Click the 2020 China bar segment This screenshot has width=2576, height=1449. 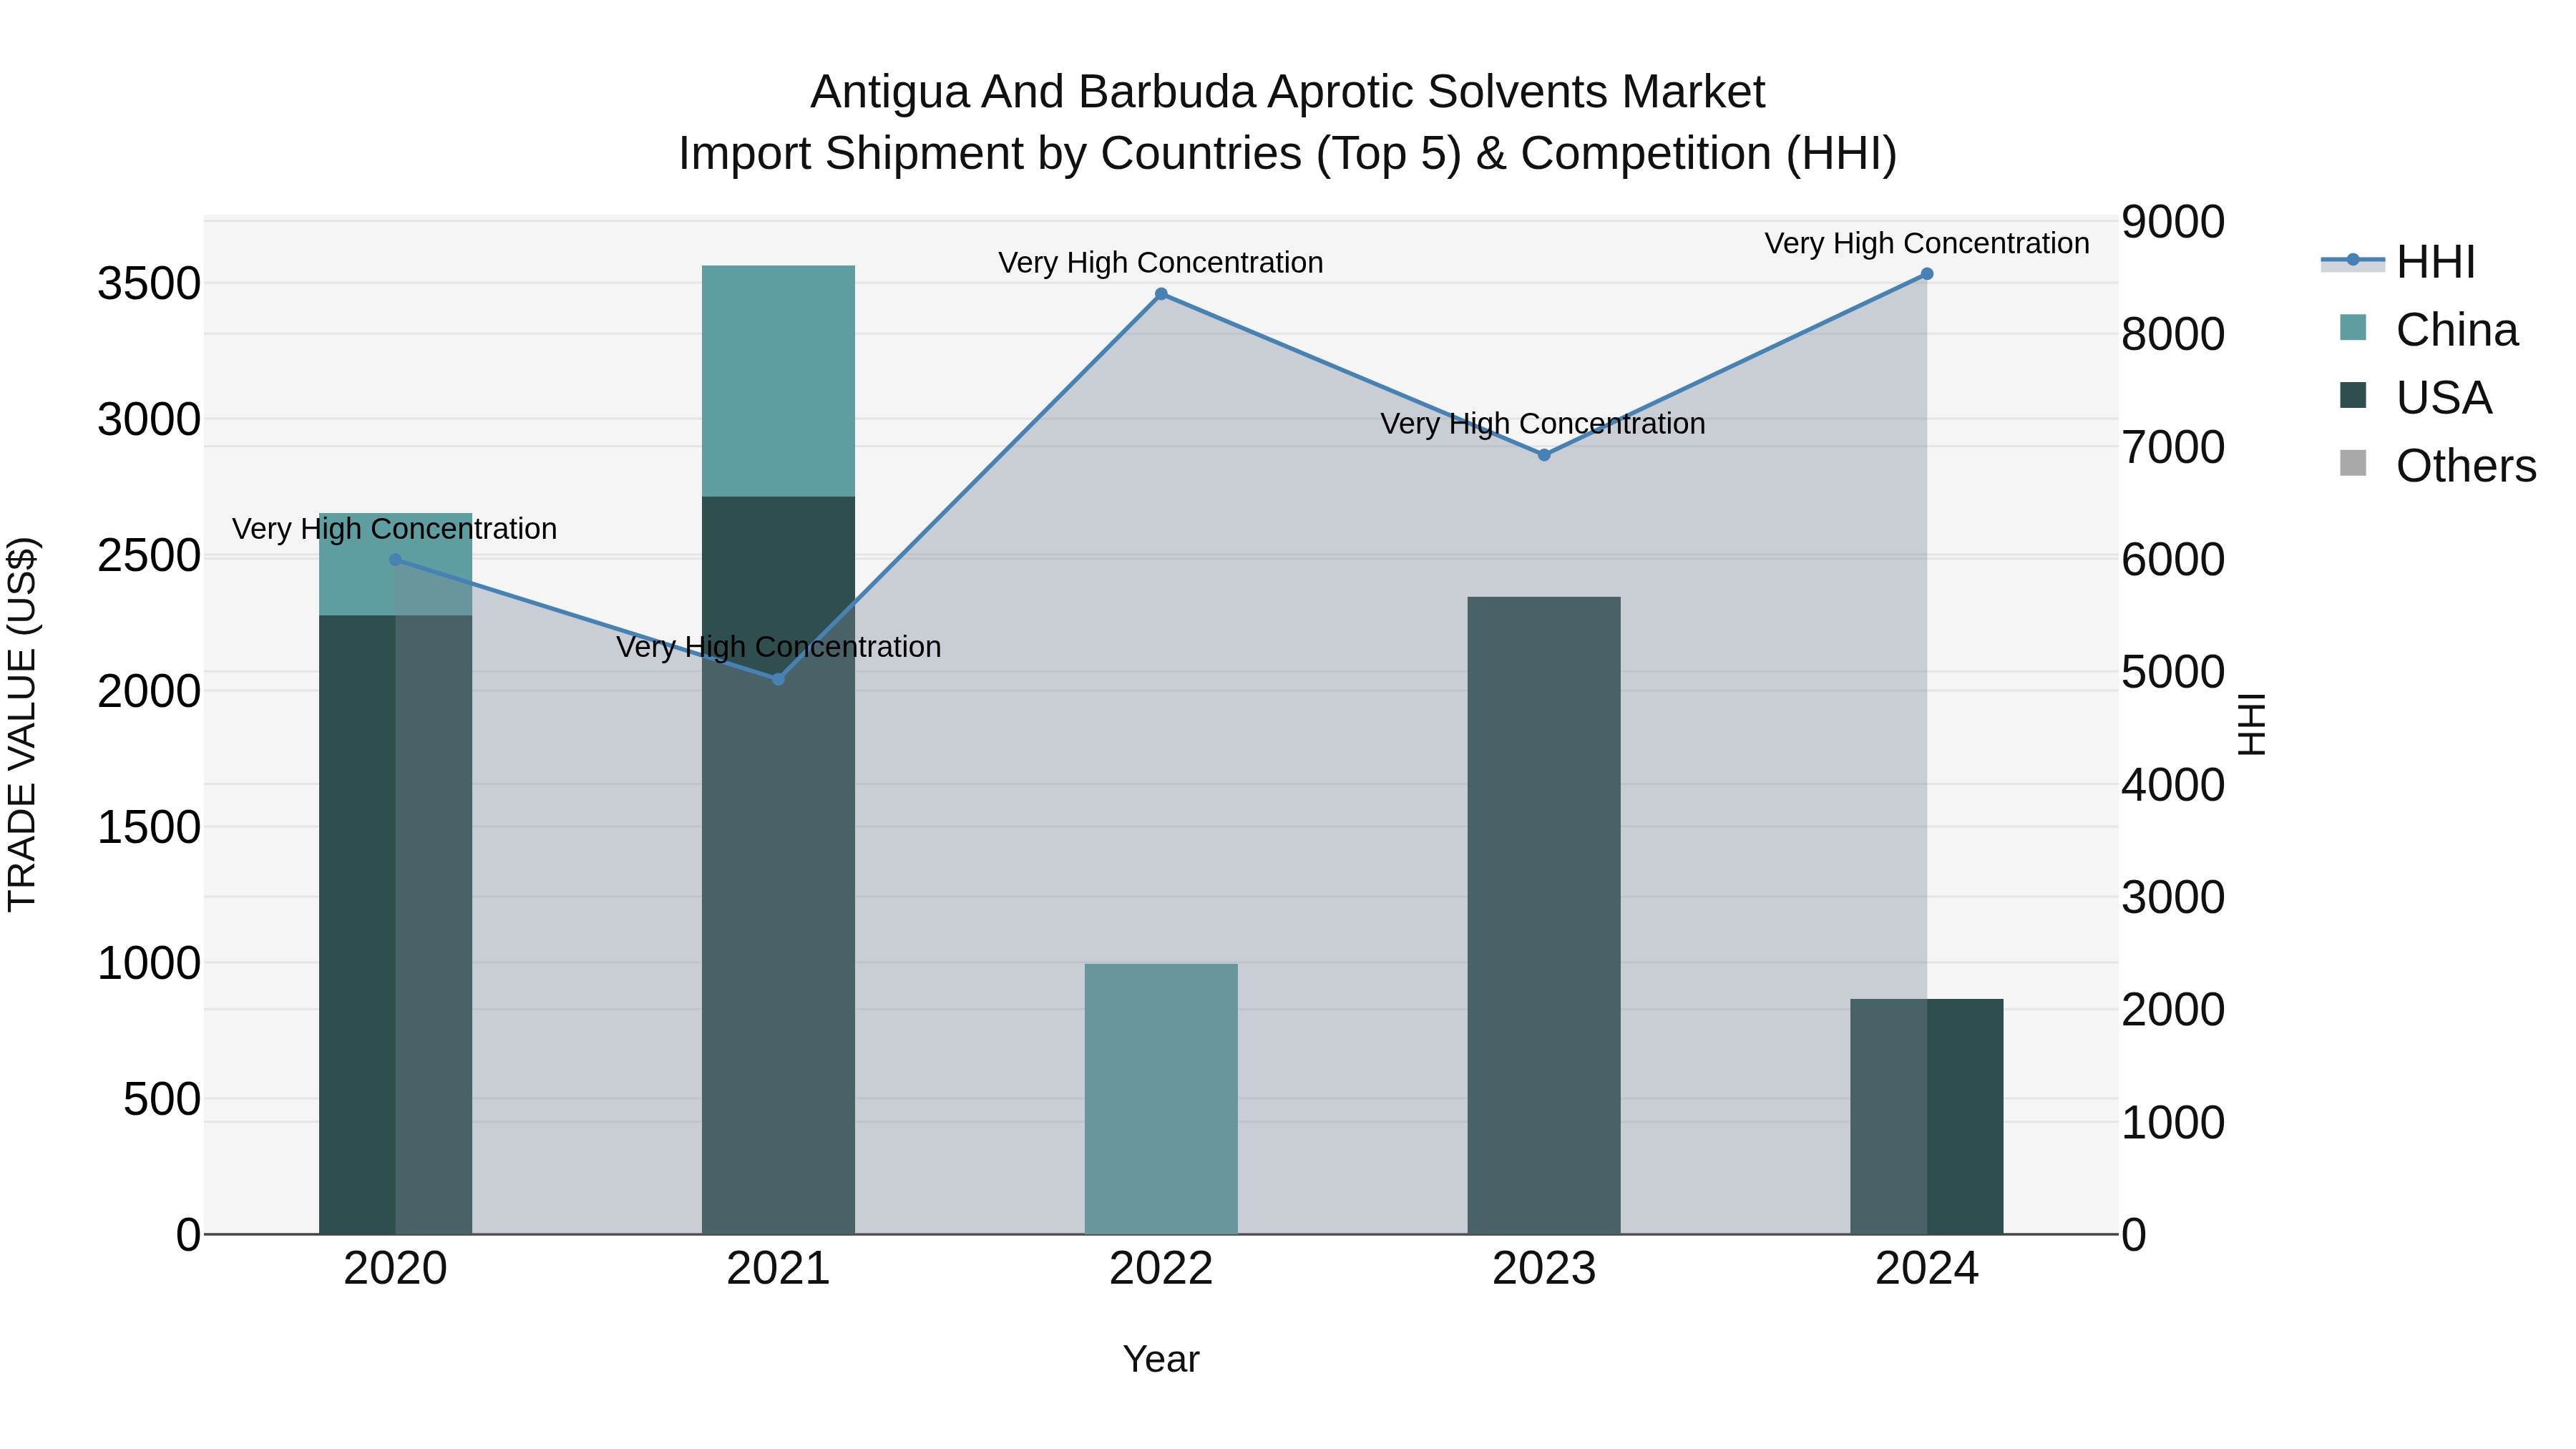point(395,564)
